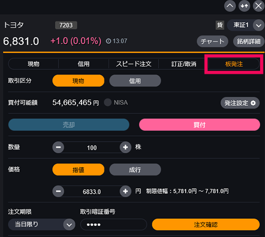Select 指値 price type
265x237 pixels.
click(x=78, y=170)
